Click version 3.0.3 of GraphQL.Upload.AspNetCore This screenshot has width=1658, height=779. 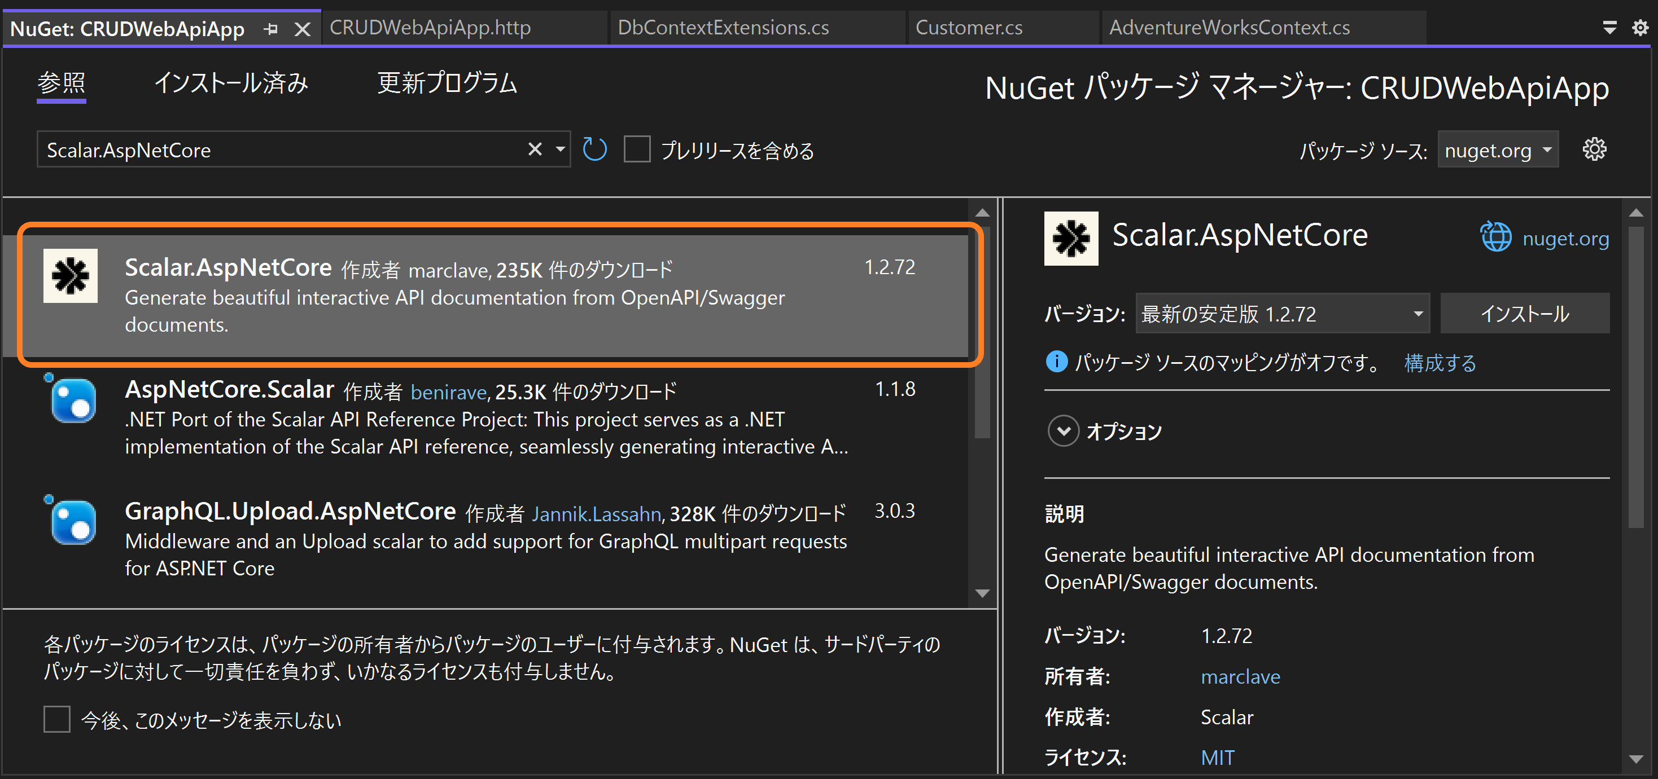point(895,510)
